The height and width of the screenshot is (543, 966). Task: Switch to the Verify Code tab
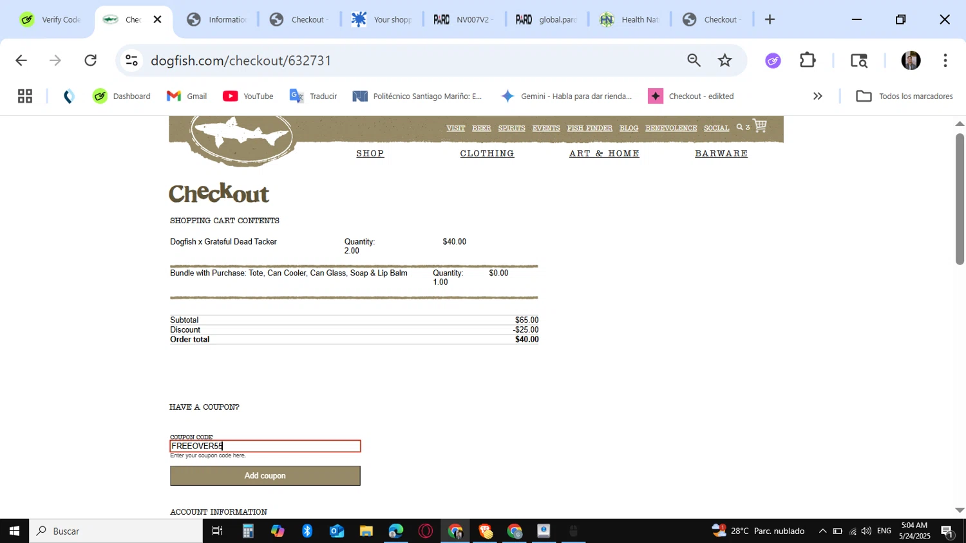tap(50, 19)
